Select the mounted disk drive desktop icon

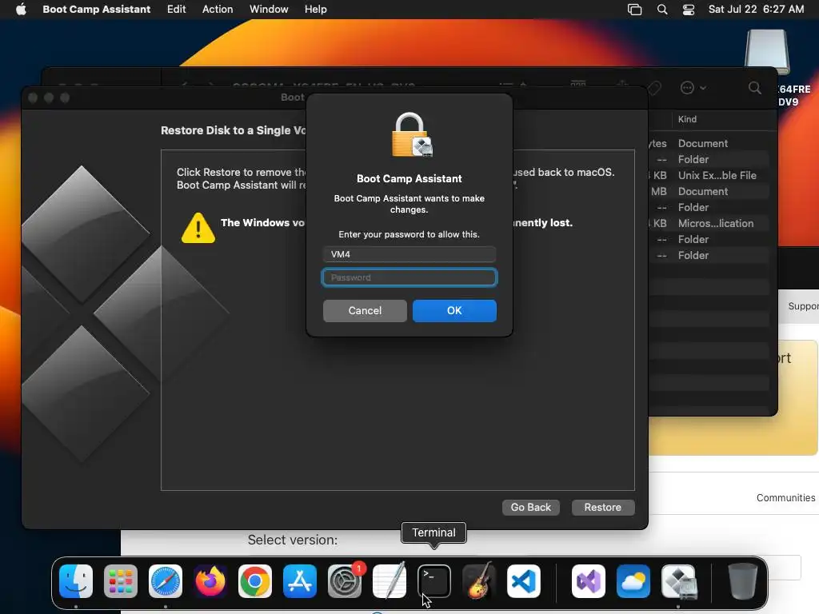coord(767,52)
